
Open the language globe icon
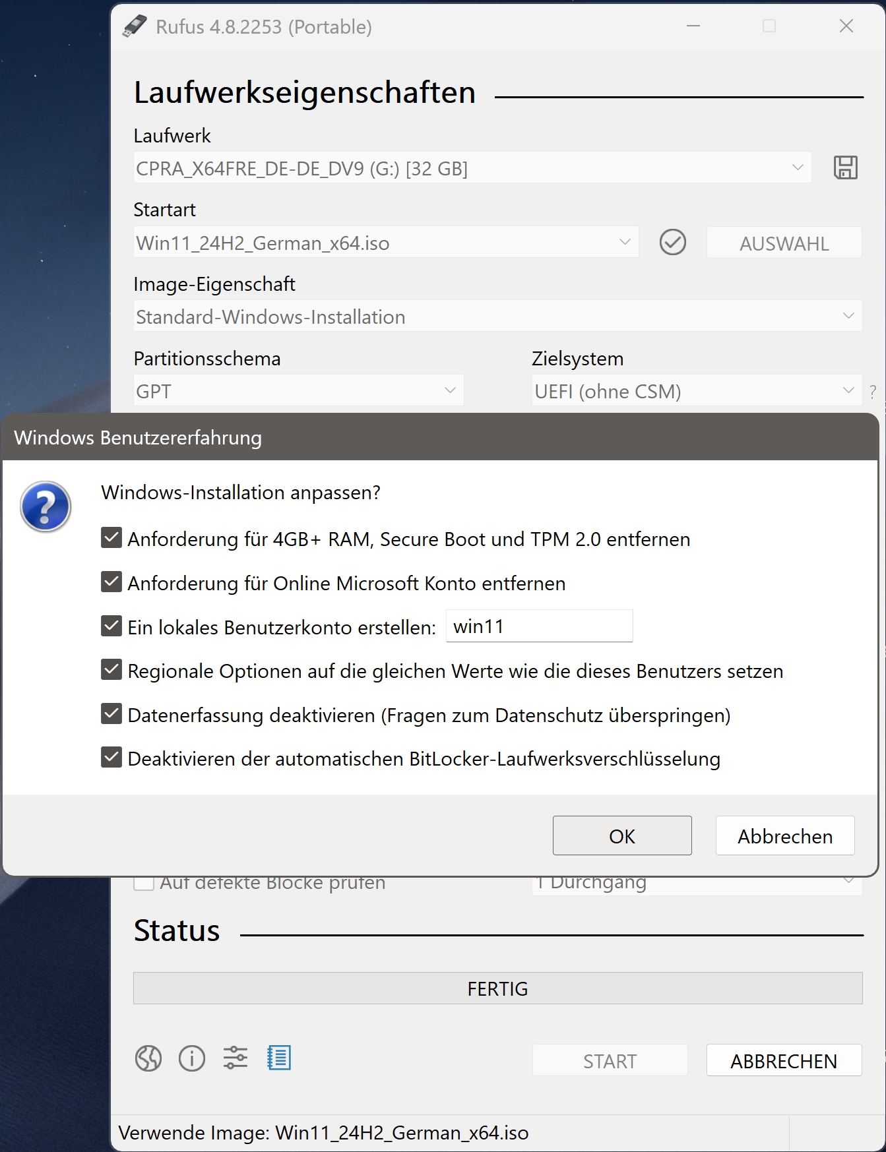[148, 1058]
